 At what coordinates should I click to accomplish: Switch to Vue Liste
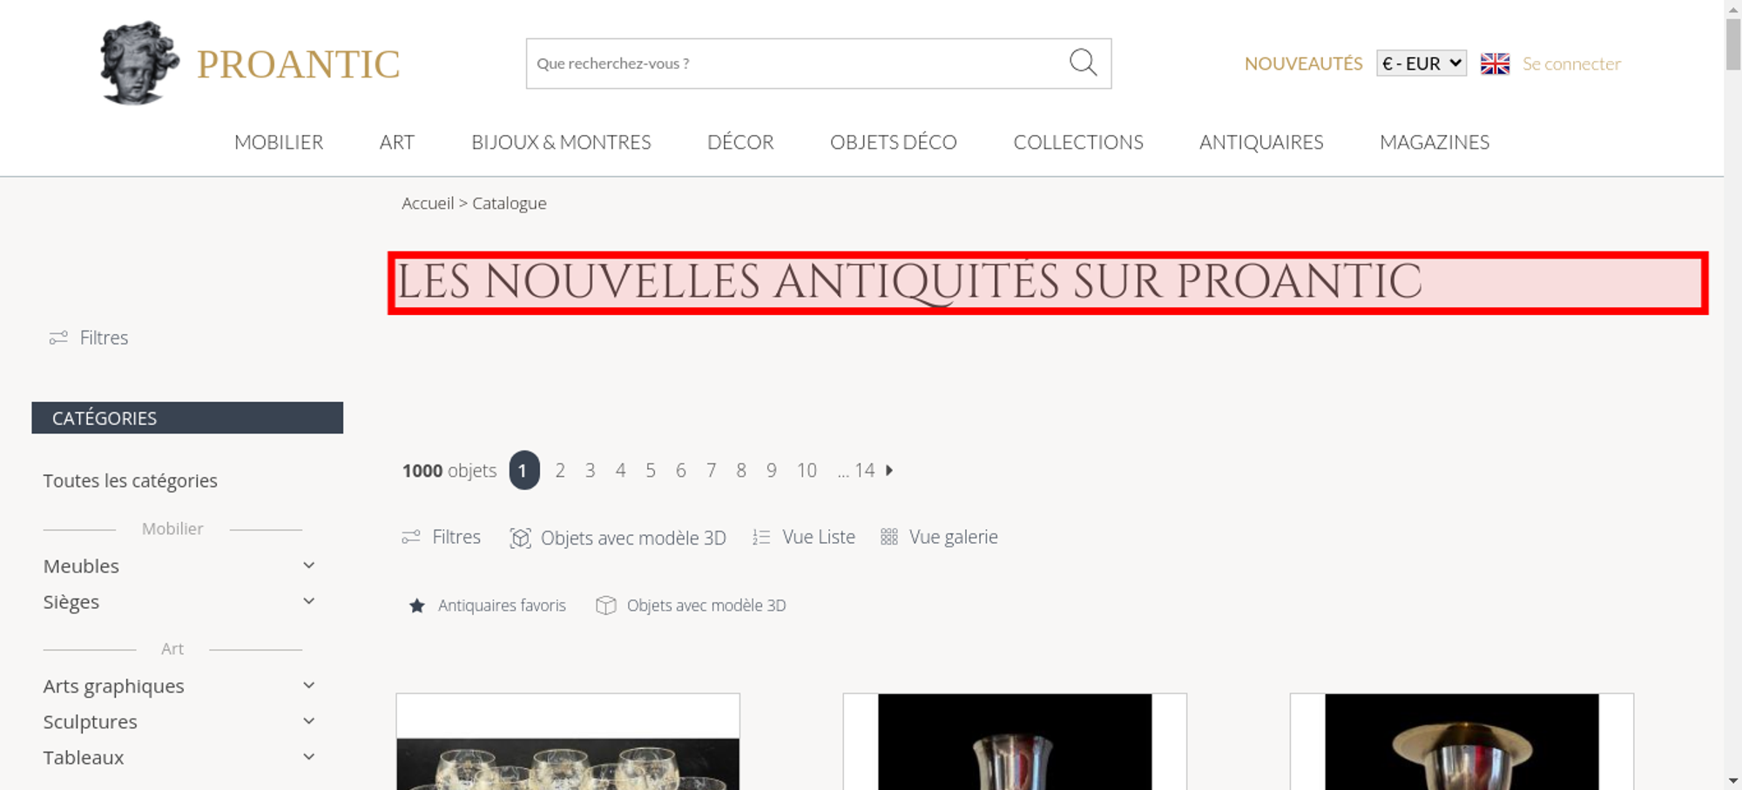coord(804,537)
